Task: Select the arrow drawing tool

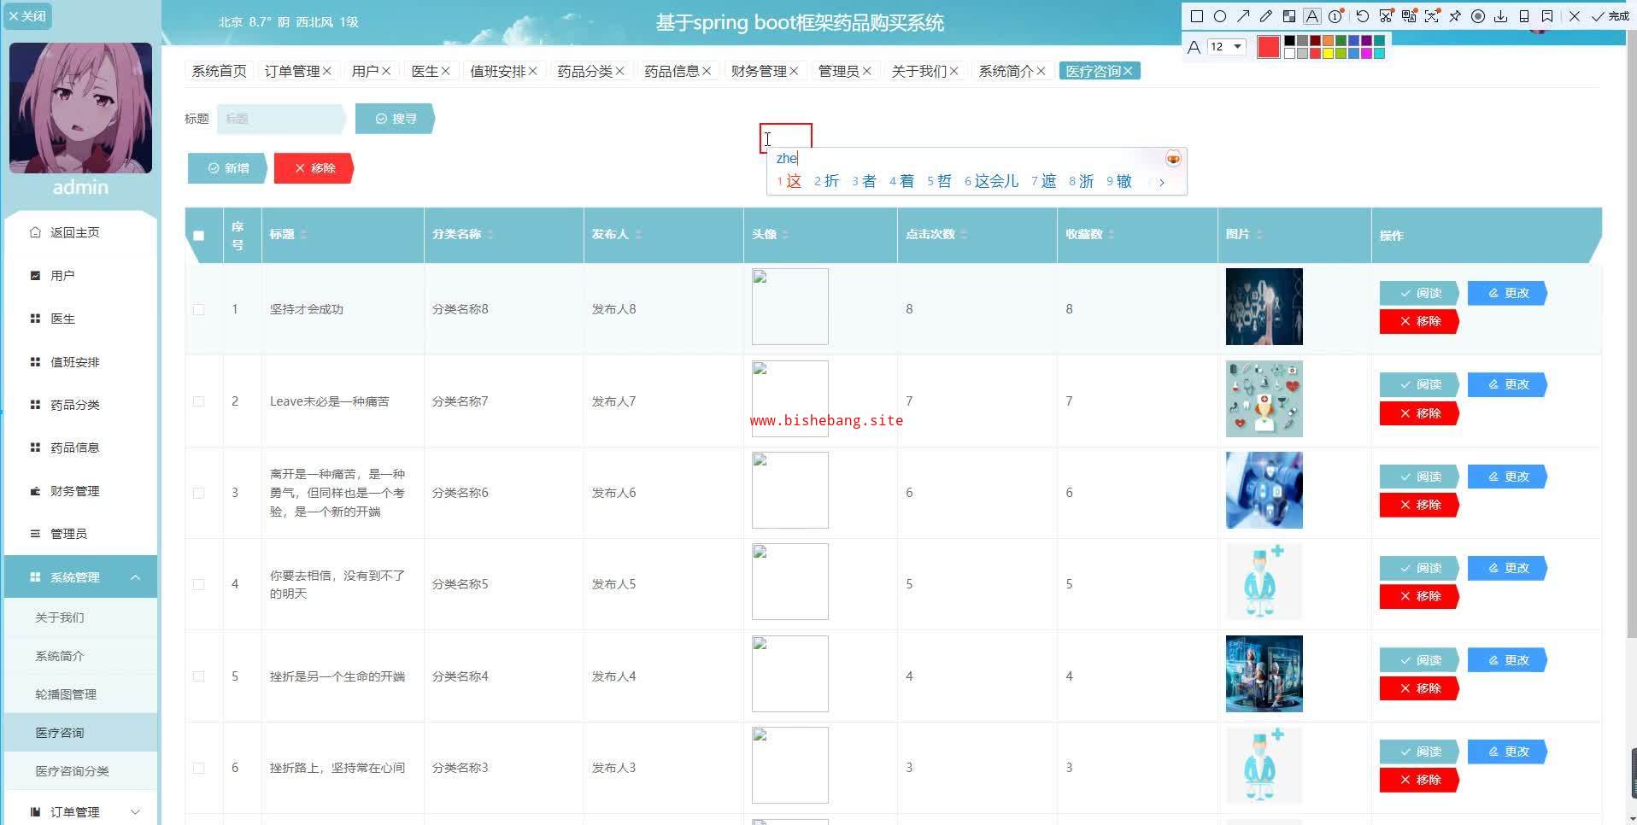Action: tap(1243, 16)
